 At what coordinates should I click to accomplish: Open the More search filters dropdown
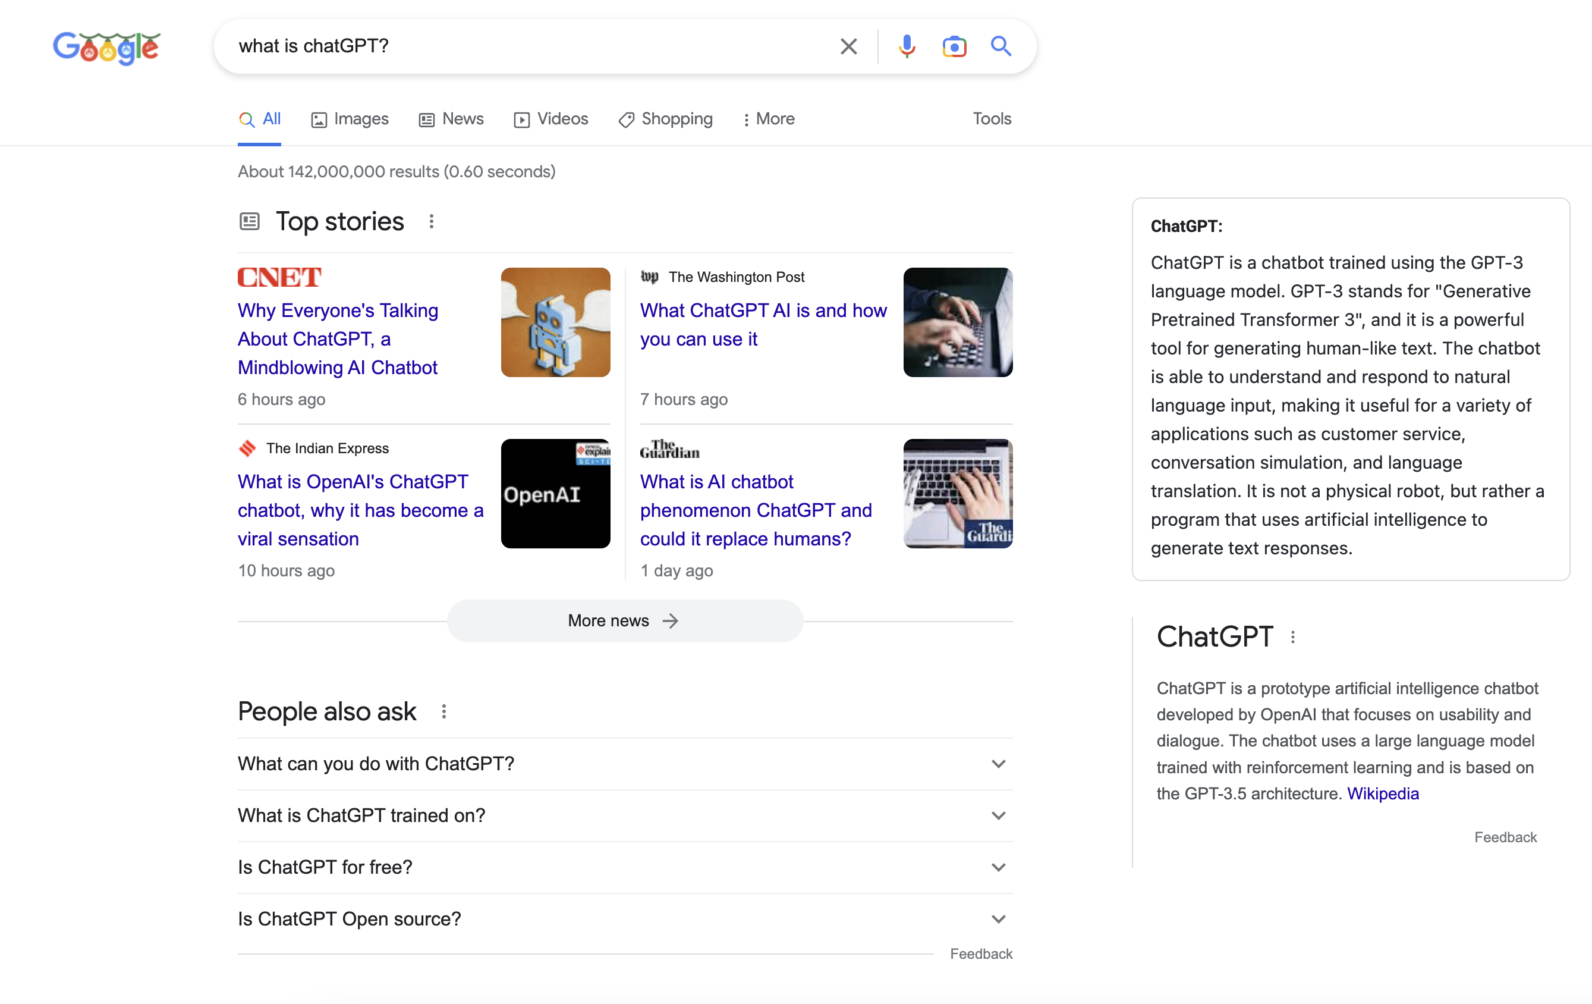(768, 119)
